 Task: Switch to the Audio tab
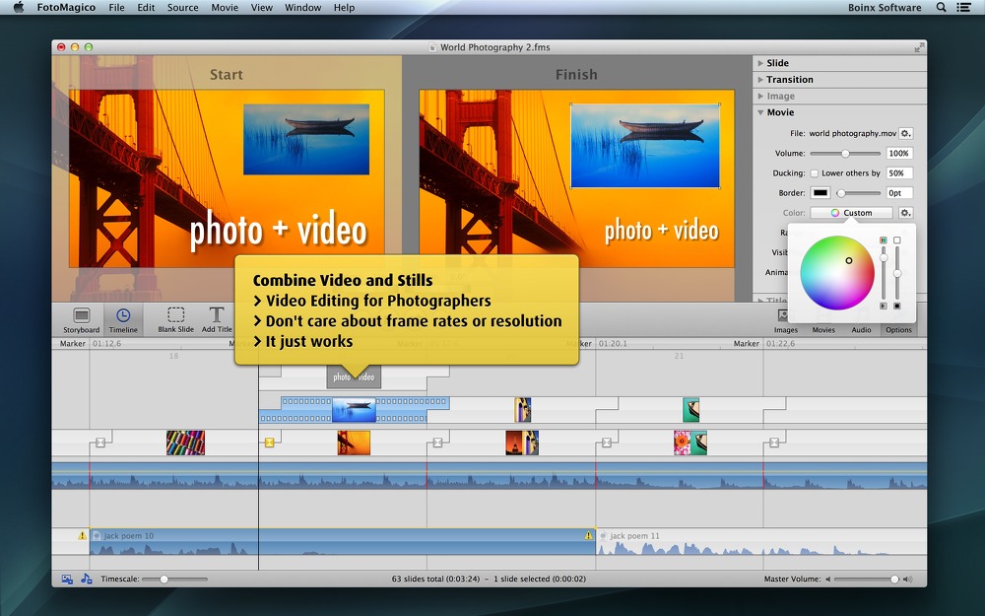(x=861, y=330)
